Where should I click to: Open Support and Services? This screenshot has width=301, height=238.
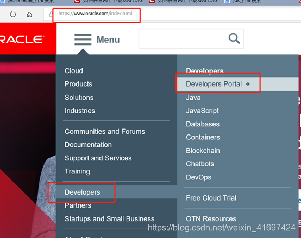point(98,158)
